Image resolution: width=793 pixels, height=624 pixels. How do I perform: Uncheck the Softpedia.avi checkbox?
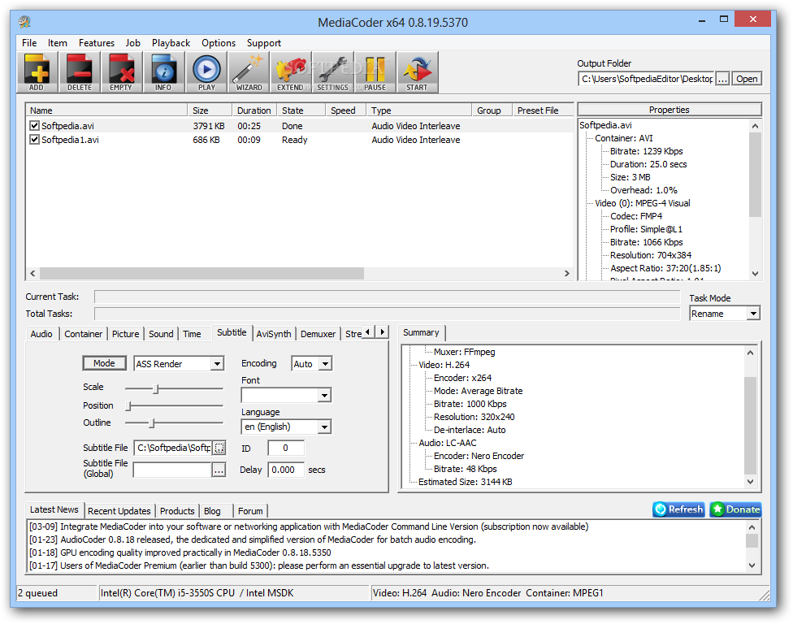click(34, 125)
